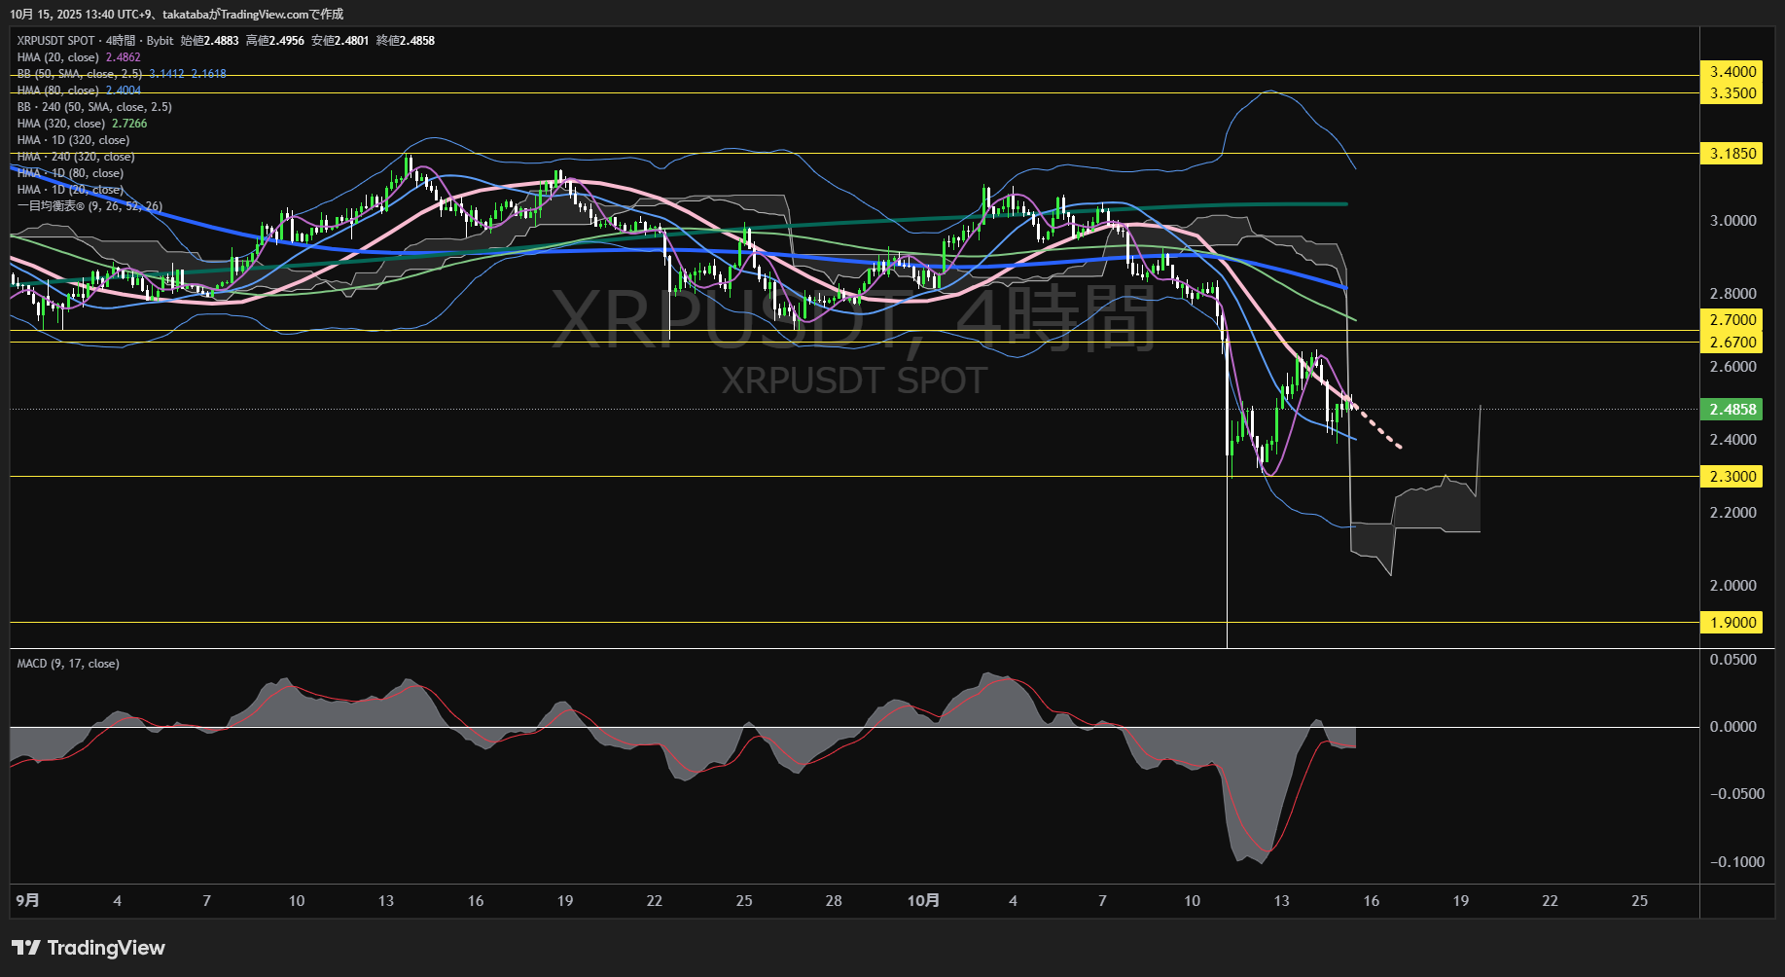
Task: Click the 9月 date marker on time axis
Action: [x=27, y=901]
